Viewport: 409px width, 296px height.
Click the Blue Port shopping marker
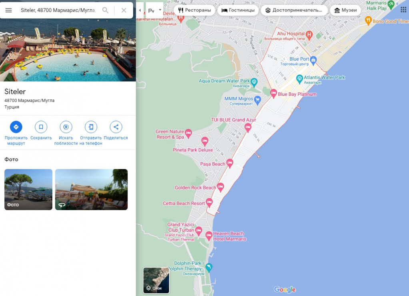(x=313, y=61)
